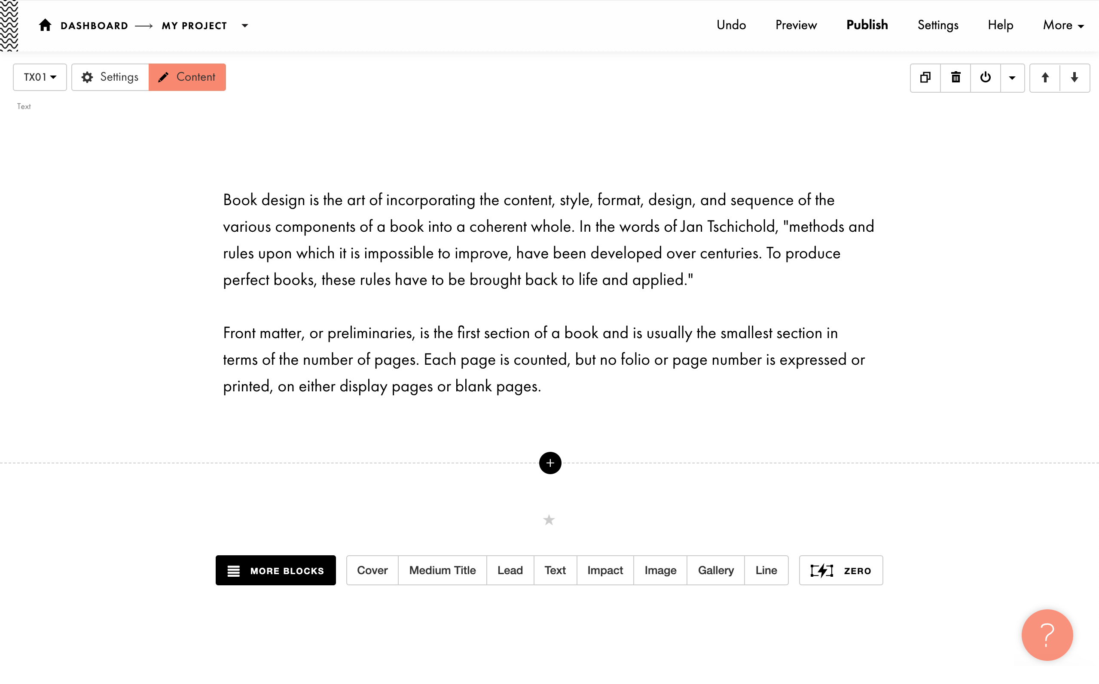Move the block down

[x=1075, y=77]
